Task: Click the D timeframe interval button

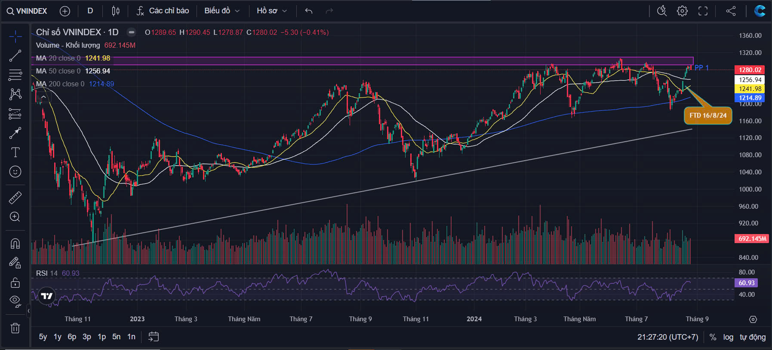Action: 90,11
